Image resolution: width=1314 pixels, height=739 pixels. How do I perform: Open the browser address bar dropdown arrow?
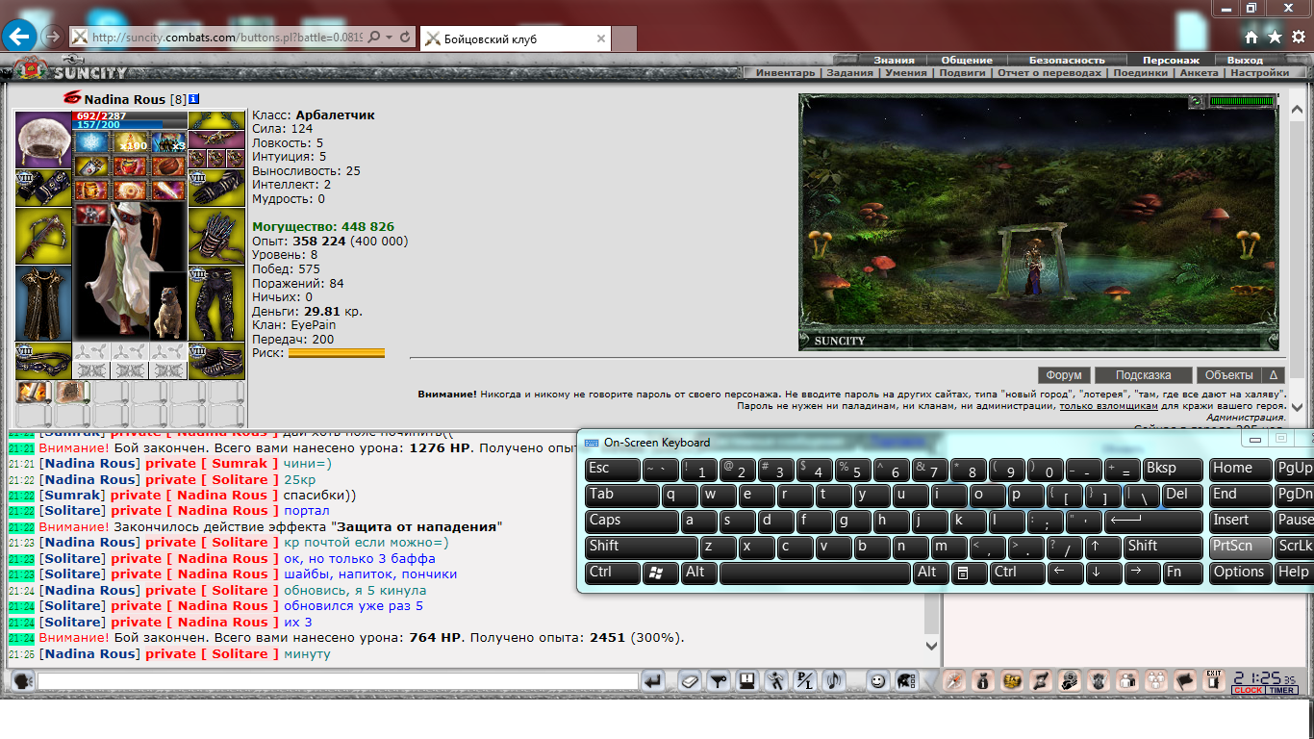(x=389, y=38)
